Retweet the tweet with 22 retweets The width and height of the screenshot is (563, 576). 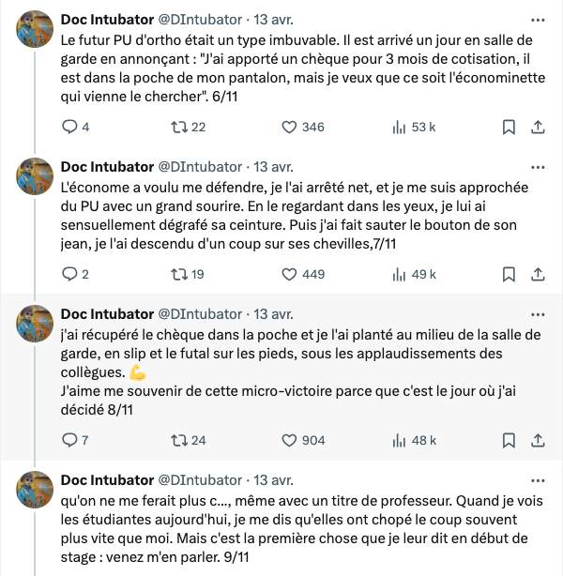click(175, 127)
